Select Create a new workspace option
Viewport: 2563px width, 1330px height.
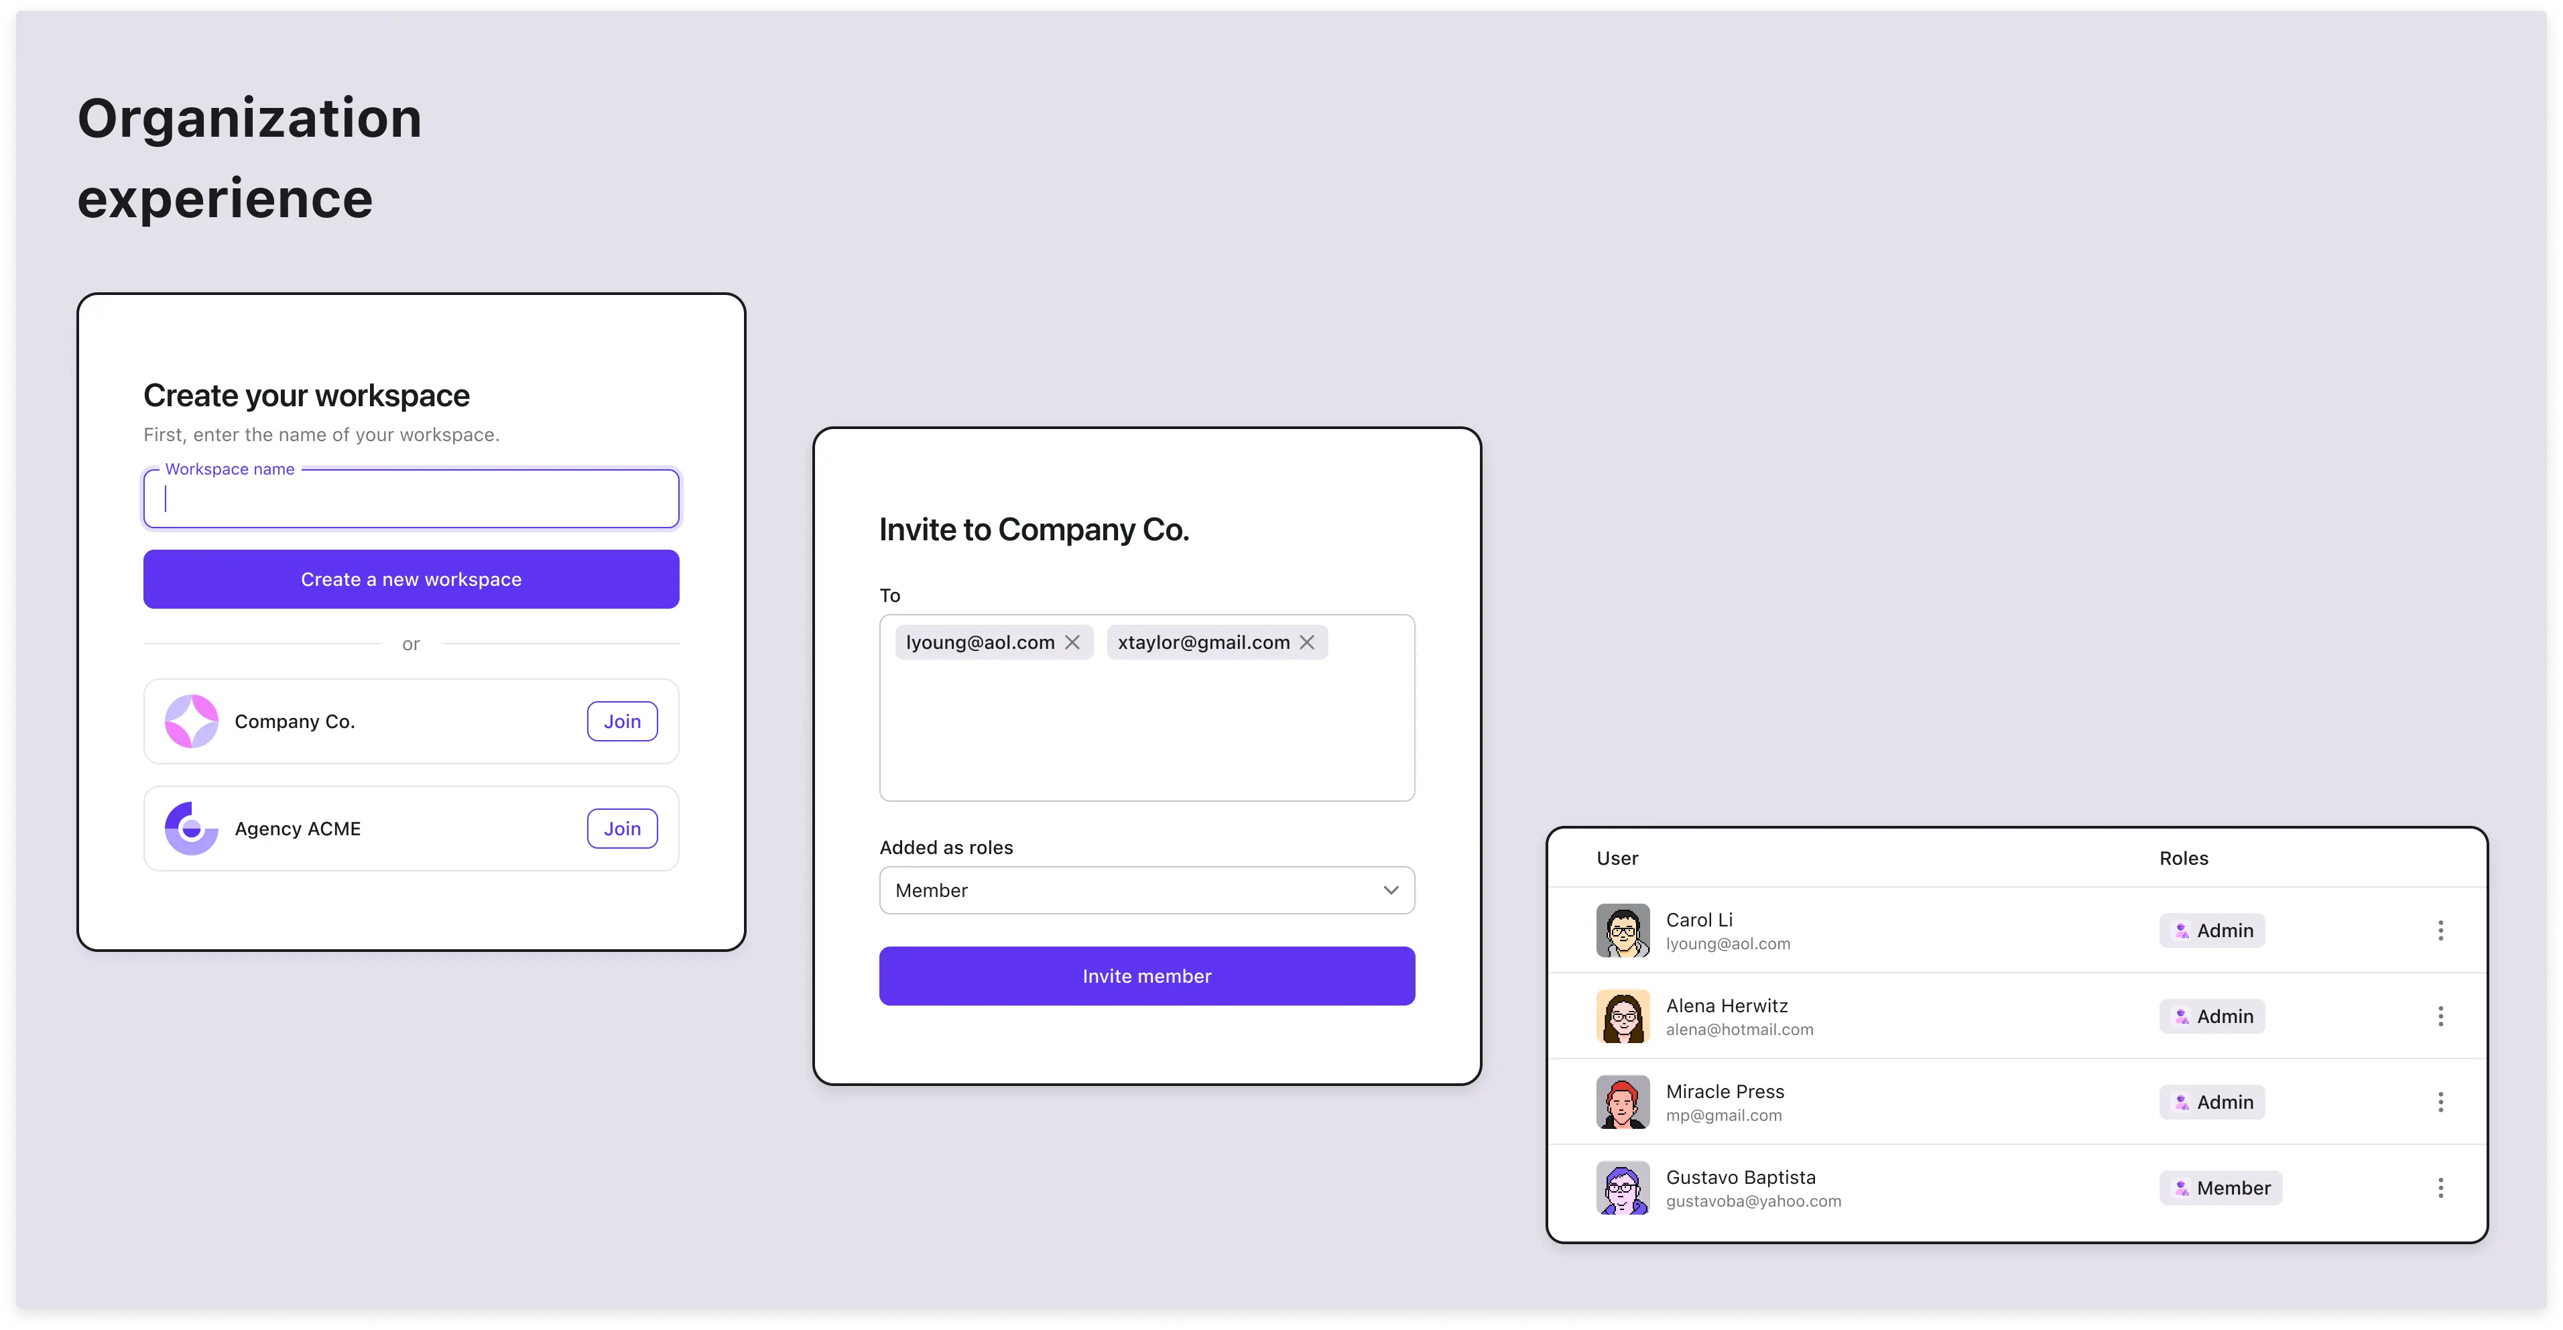[412, 579]
